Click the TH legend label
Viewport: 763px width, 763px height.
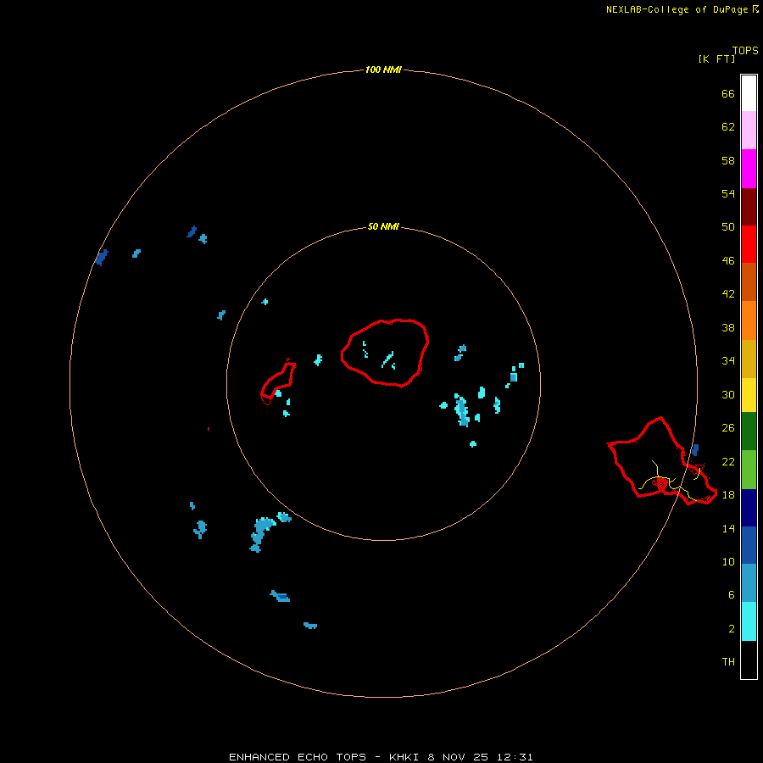[x=728, y=662]
